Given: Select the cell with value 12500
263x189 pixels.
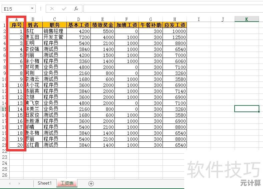Looking at the screenshot, I should click(175, 37).
